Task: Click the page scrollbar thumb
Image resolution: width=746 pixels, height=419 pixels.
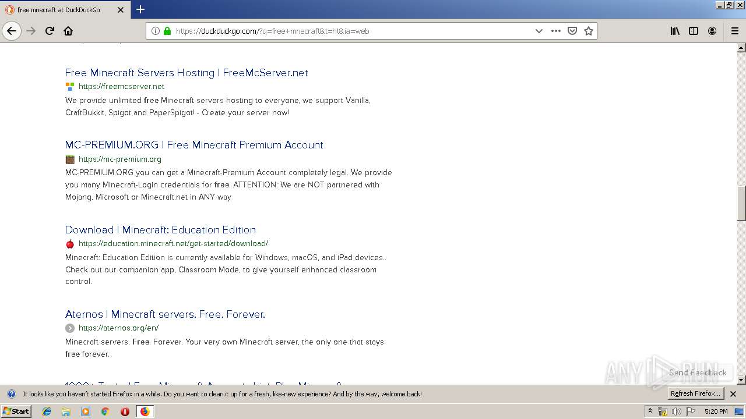Action: pos(741,203)
